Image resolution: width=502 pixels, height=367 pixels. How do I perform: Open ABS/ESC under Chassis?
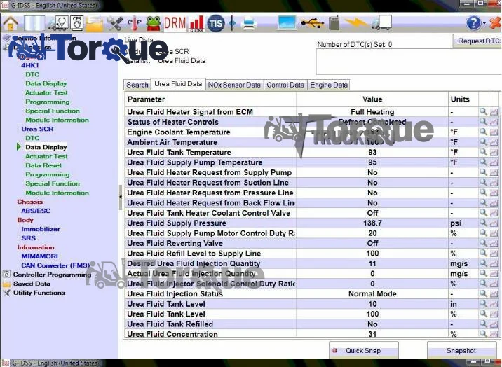tap(36, 211)
